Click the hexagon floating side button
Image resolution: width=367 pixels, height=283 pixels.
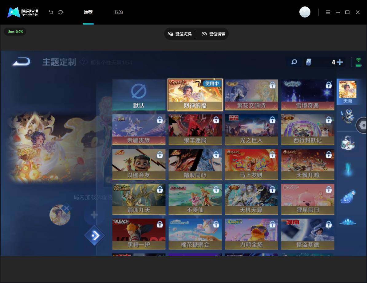tap(361, 125)
